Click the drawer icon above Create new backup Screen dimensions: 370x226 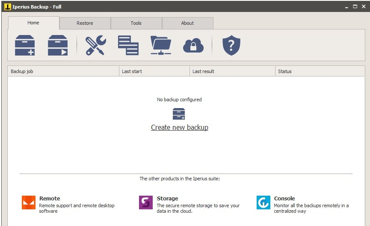coord(179,114)
